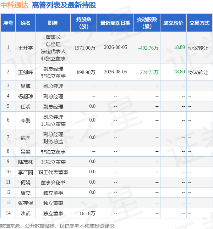213x229 pixels.
Task: Select 协议转让 in 王开学's row
Action: click(x=198, y=48)
